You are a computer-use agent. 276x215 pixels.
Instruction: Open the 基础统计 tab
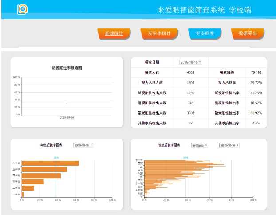(x=114, y=33)
